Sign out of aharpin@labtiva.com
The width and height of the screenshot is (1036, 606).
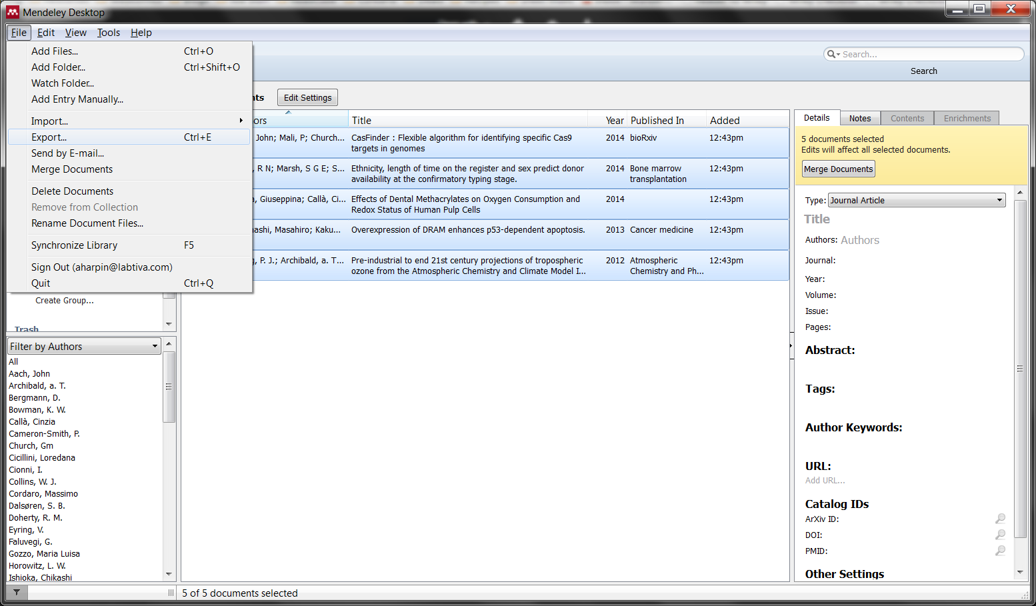point(130,267)
